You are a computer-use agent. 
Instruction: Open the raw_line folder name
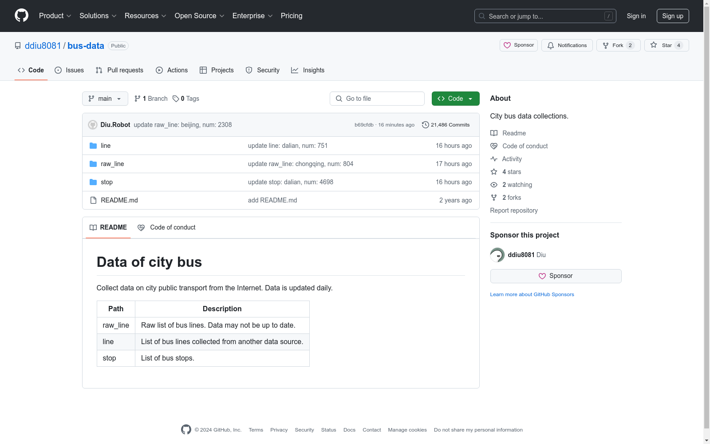tap(112, 164)
